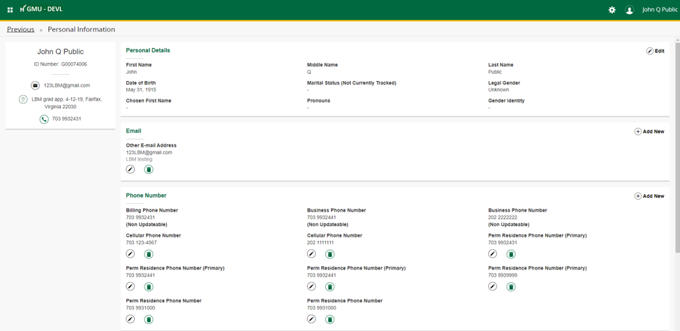Edit Cellular Phone Number 703 123-4567
Screen dimensions: 680x331
point(131,254)
